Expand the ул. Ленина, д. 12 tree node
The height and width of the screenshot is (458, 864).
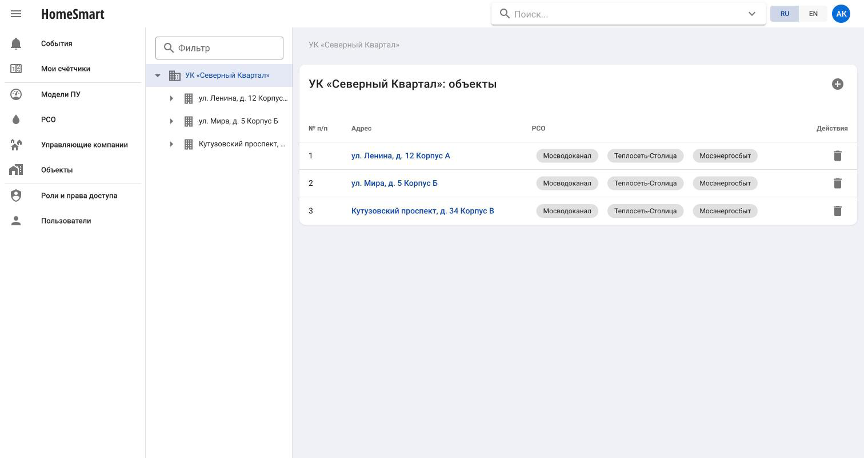171,98
